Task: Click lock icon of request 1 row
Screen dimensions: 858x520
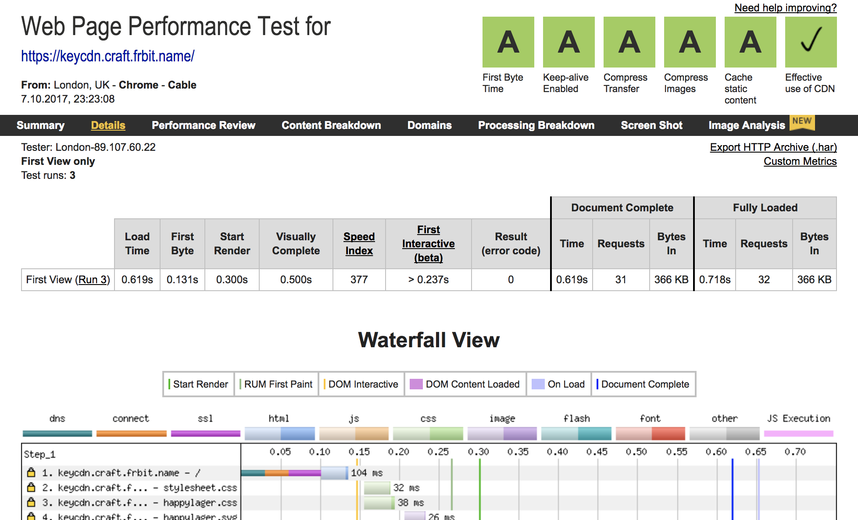Action: (31, 472)
